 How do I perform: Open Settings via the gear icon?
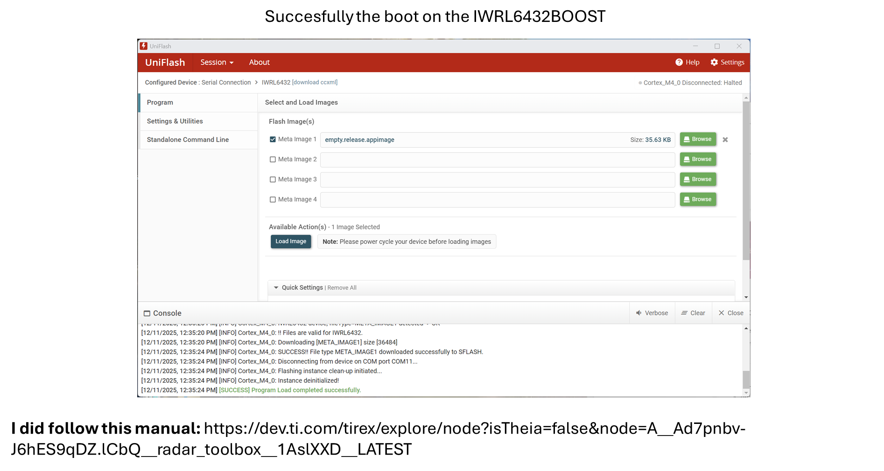[714, 62]
